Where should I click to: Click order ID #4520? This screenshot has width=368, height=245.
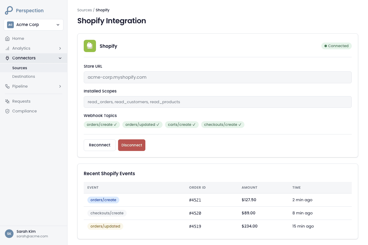[x=195, y=213]
